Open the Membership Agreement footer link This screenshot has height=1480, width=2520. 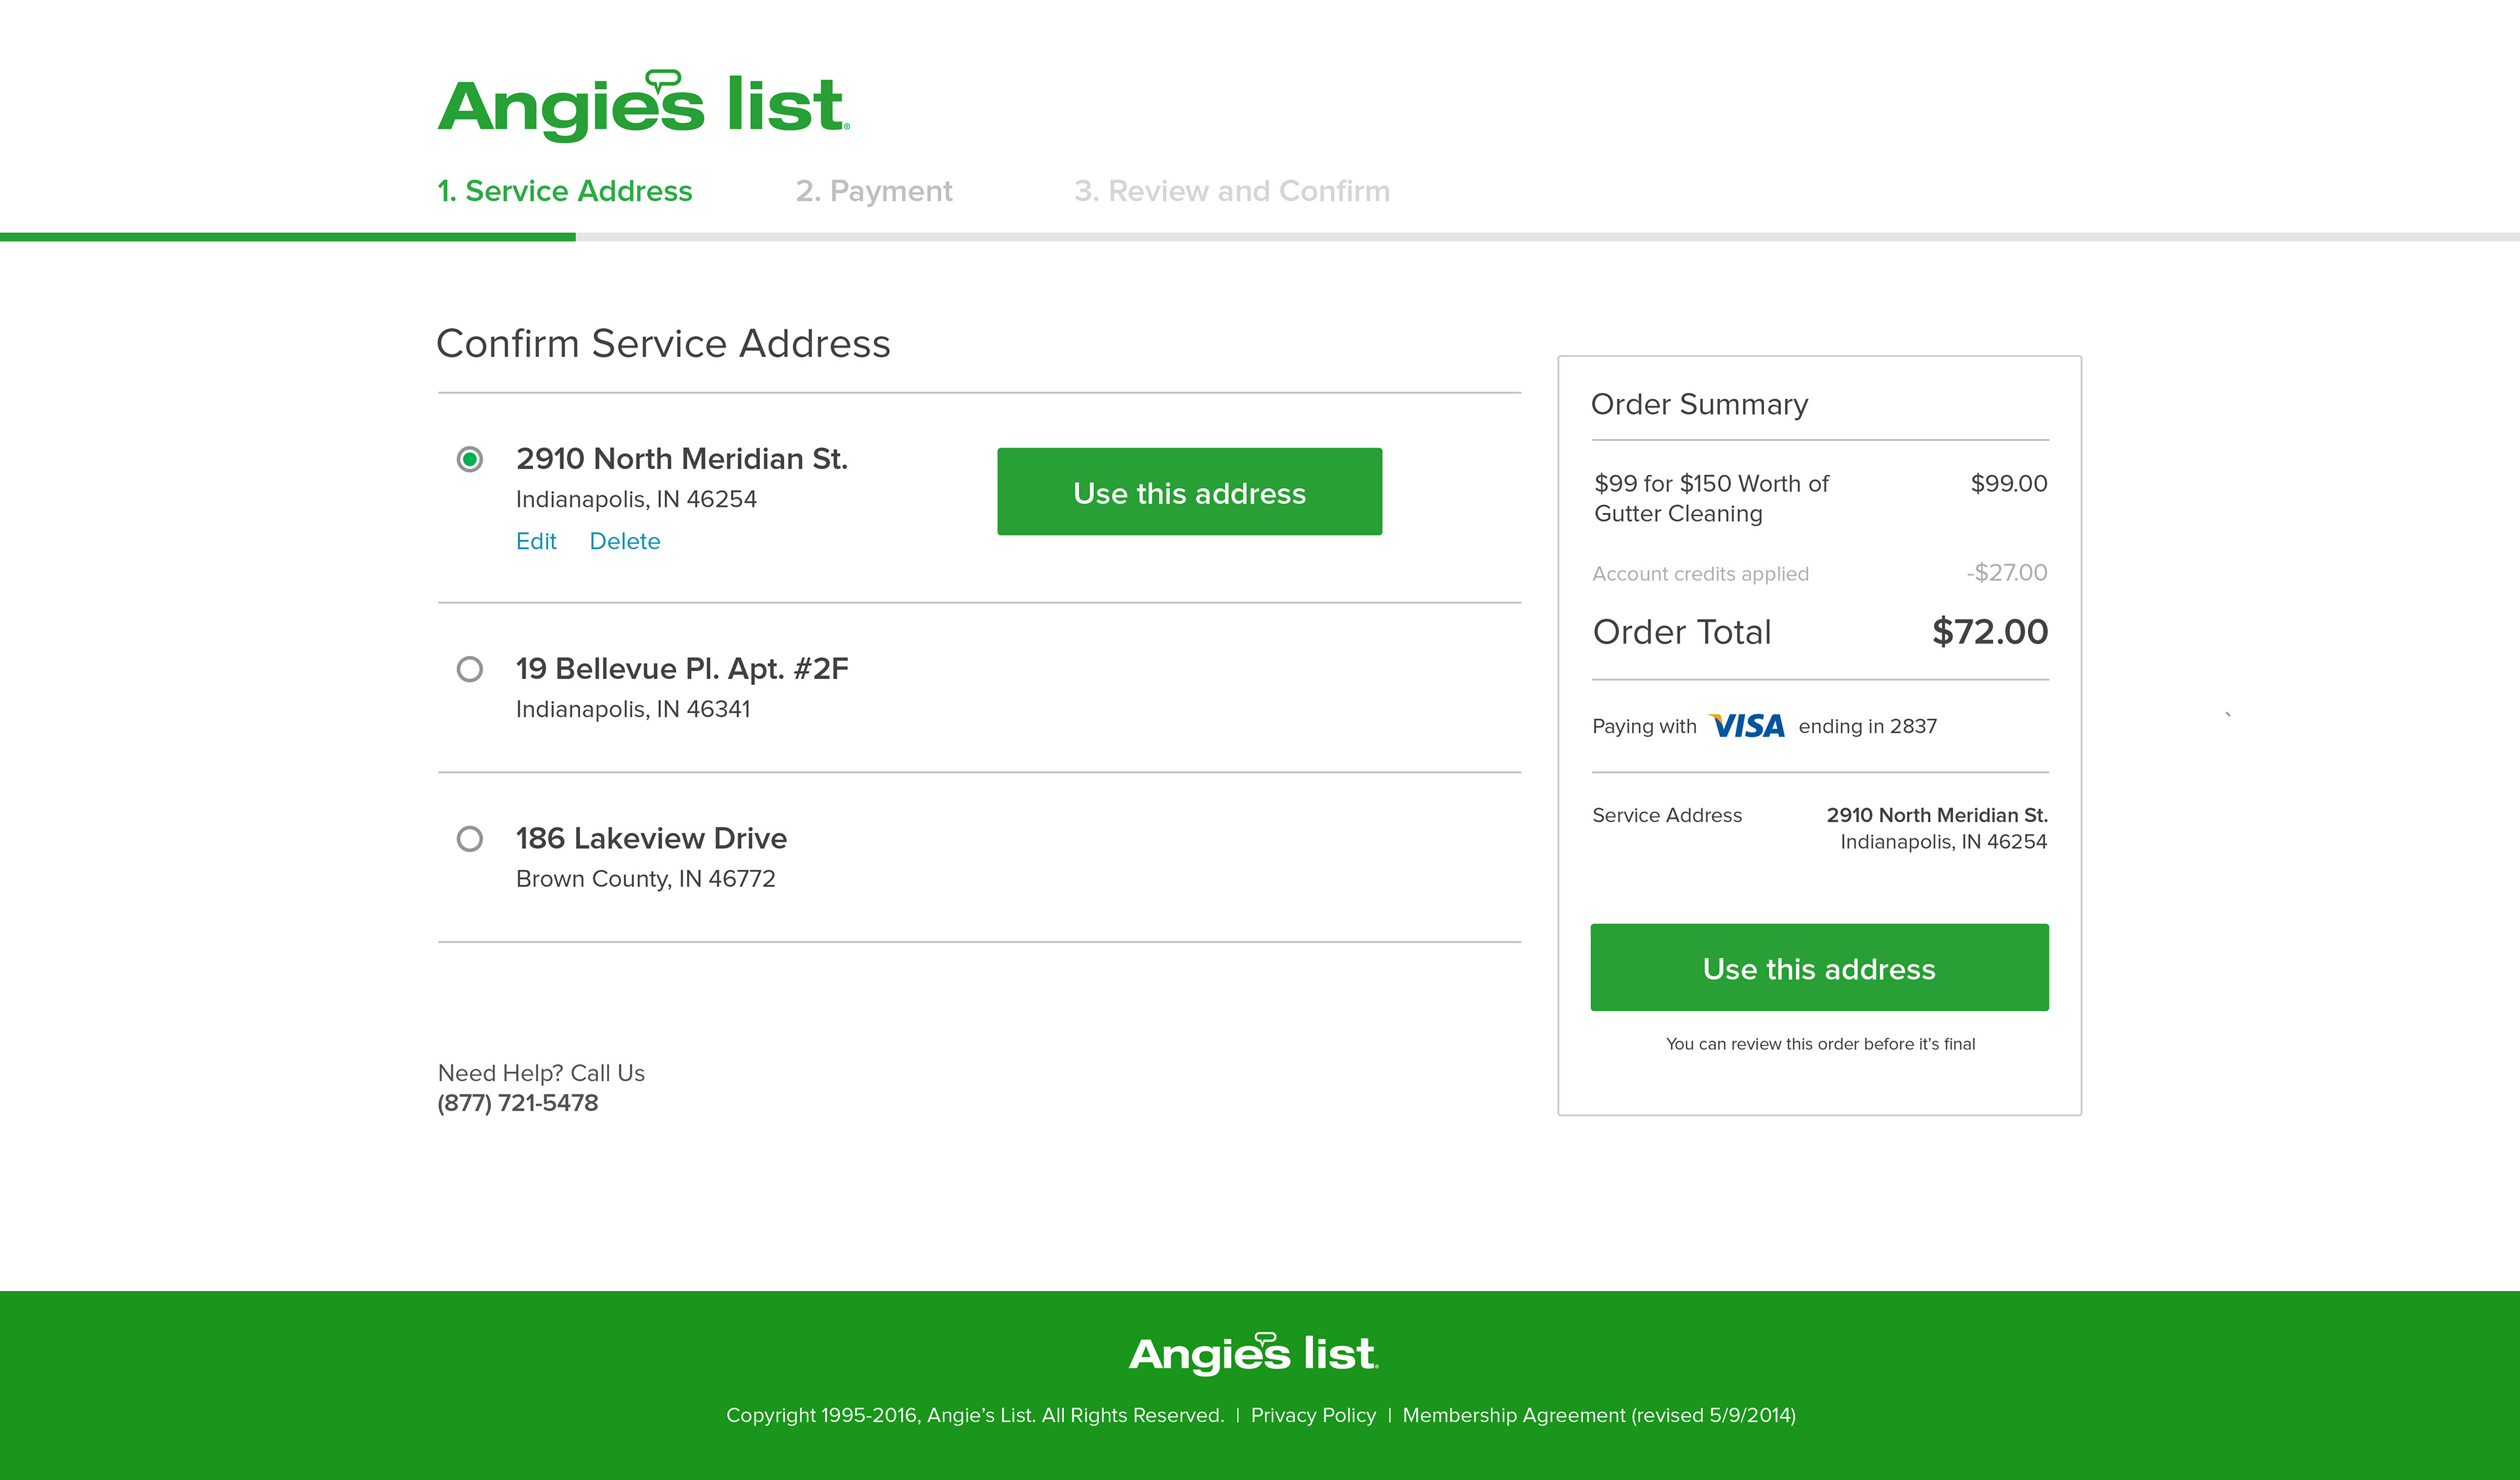[x=1598, y=1415]
